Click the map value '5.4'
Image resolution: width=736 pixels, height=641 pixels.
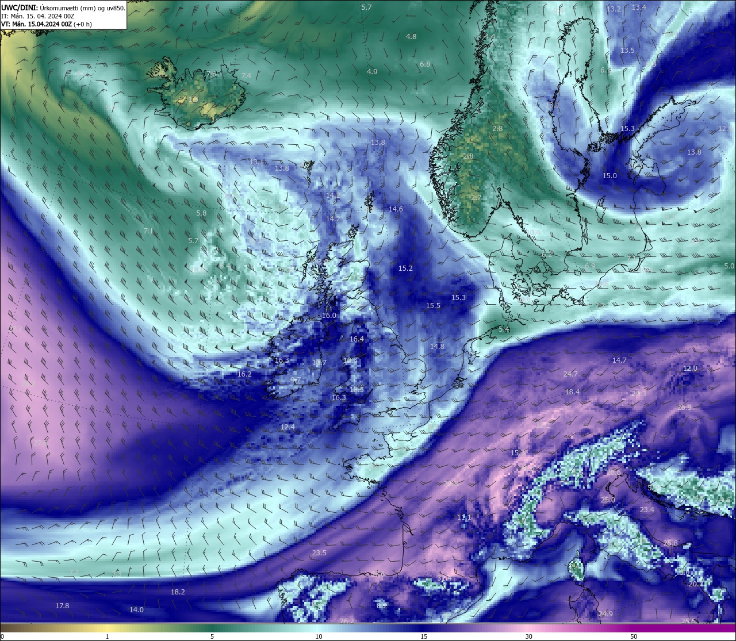point(504,329)
